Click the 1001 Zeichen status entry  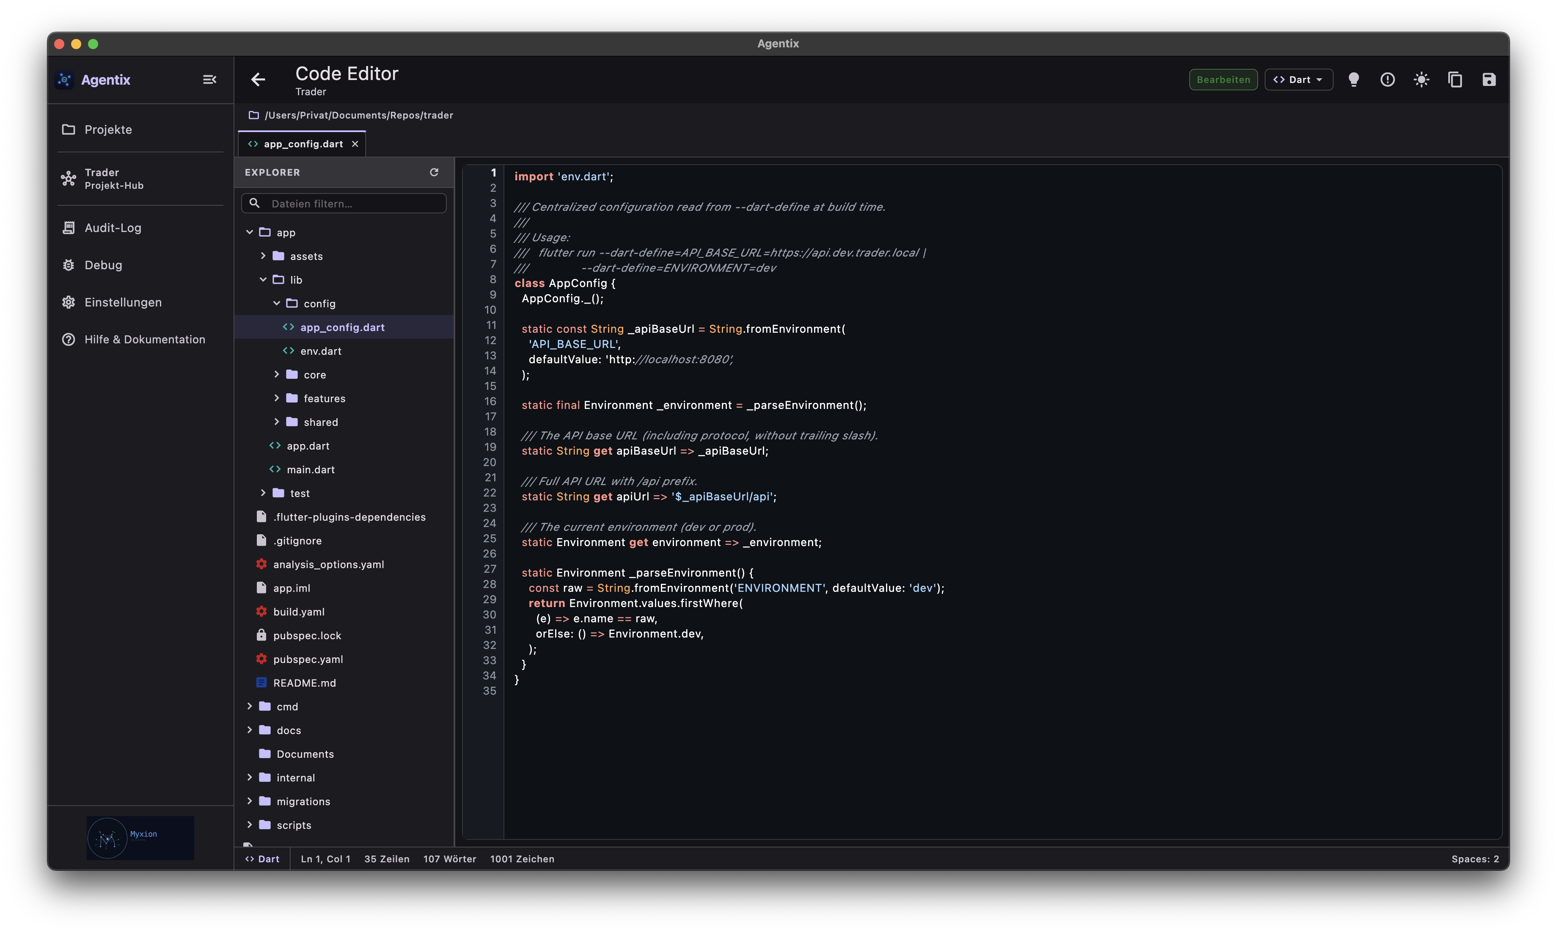click(522, 859)
